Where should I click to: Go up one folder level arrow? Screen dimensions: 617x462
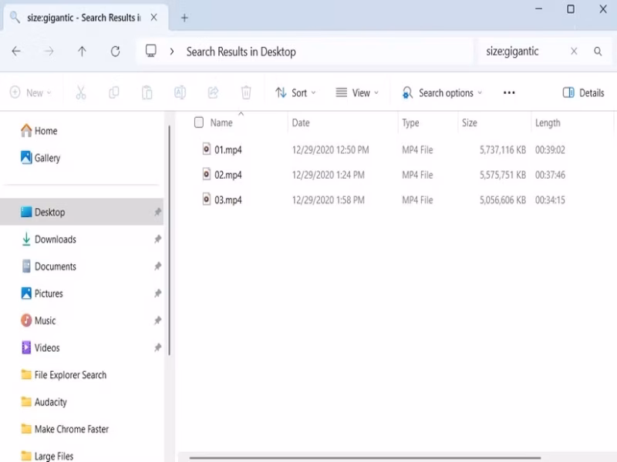click(x=82, y=52)
